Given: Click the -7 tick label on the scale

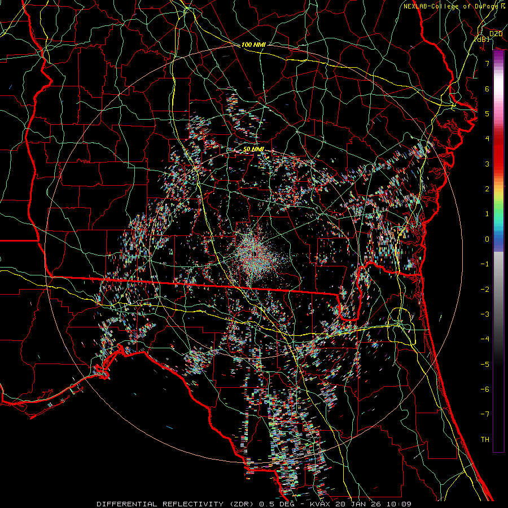Looking at the screenshot, I should pyautogui.click(x=485, y=414).
